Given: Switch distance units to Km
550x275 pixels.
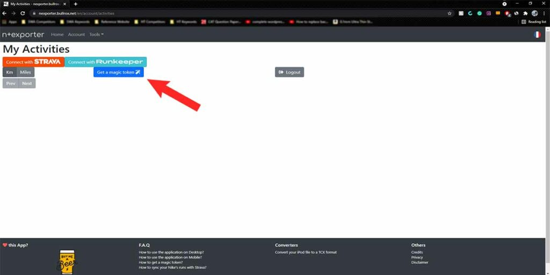Looking at the screenshot, I should [x=10, y=72].
